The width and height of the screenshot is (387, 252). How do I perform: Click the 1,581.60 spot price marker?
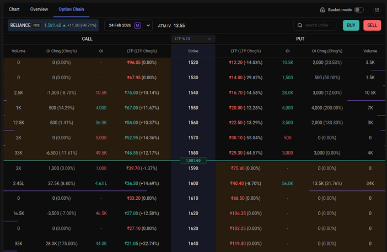193,161
